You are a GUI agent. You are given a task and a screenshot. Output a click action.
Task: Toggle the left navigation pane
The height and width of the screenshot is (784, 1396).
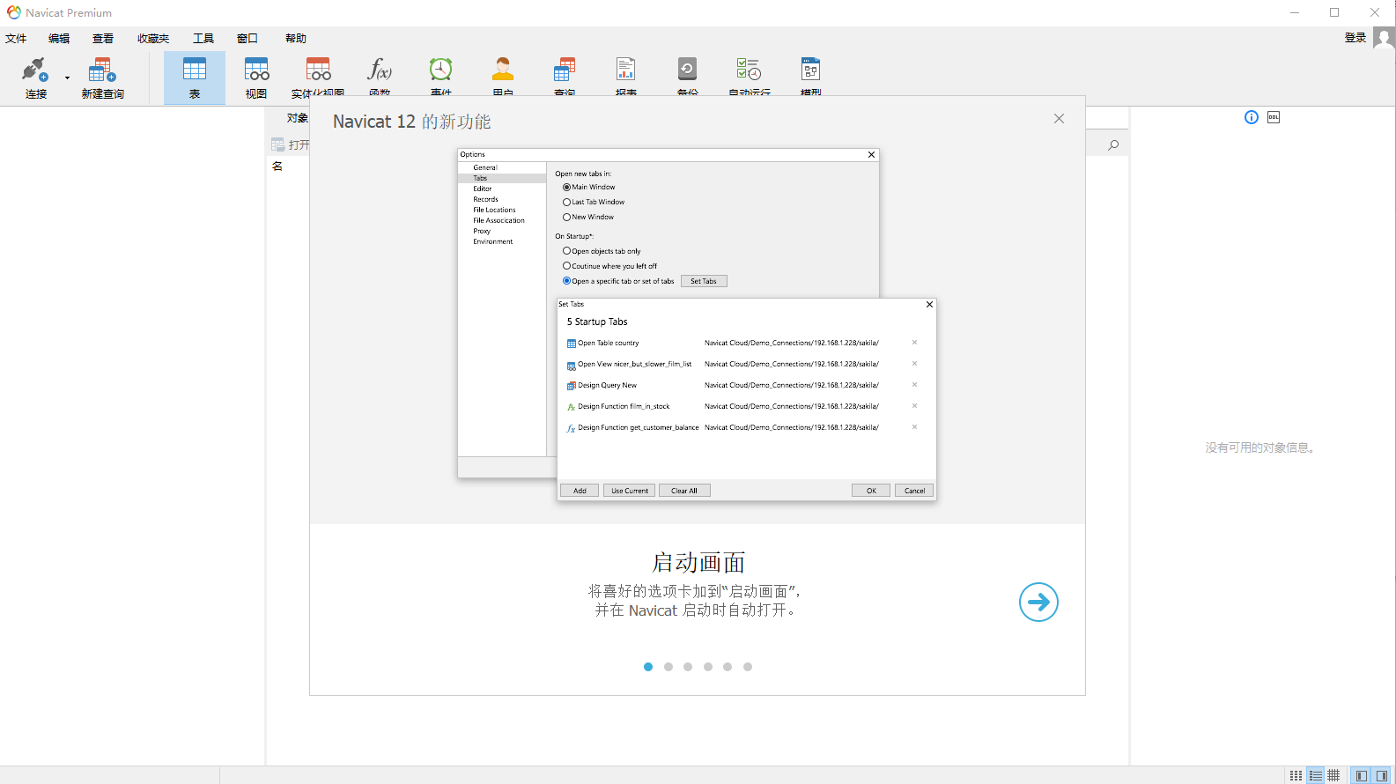pos(1362,775)
